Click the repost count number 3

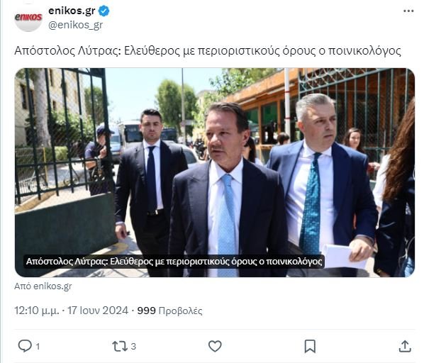pyautogui.click(x=133, y=346)
